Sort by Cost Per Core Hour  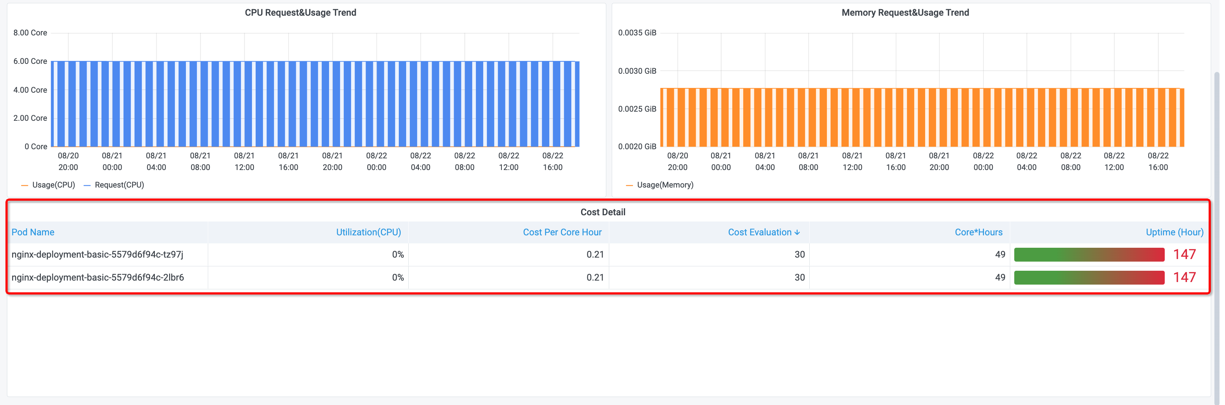coord(562,232)
